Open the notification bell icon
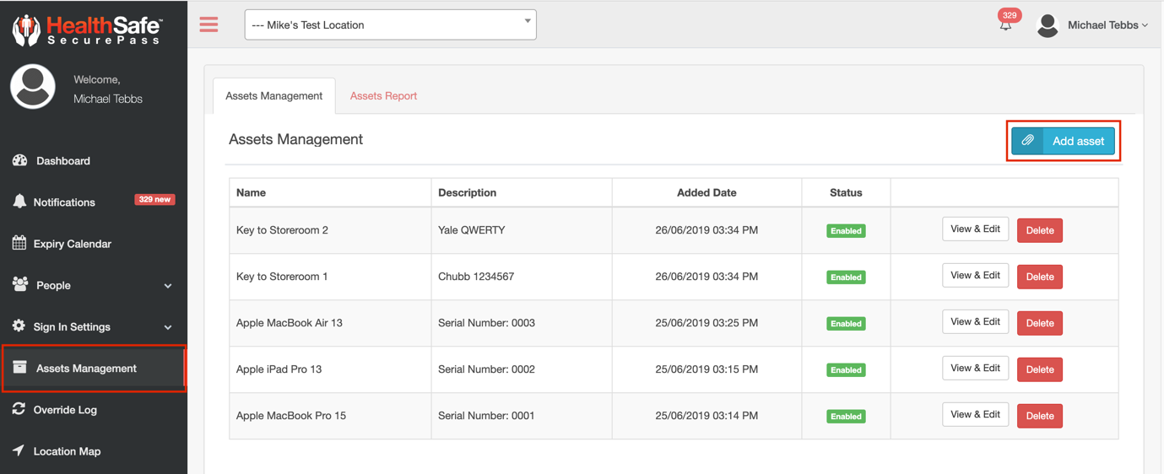Image resolution: width=1164 pixels, height=474 pixels. pos(1005,25)
